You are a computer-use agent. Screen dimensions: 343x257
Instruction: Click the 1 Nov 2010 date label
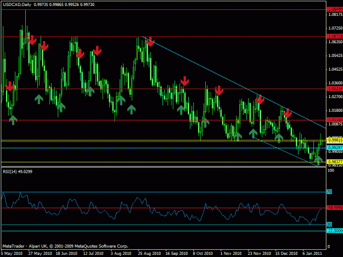231,253
